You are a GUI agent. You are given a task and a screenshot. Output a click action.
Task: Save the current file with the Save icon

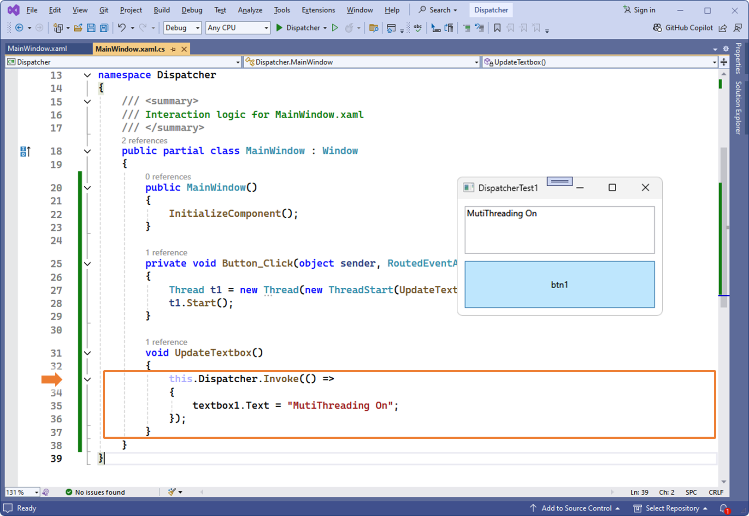[91, 28]
